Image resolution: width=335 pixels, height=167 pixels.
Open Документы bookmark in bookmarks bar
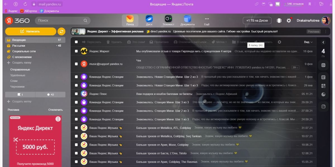pos(49,11)
